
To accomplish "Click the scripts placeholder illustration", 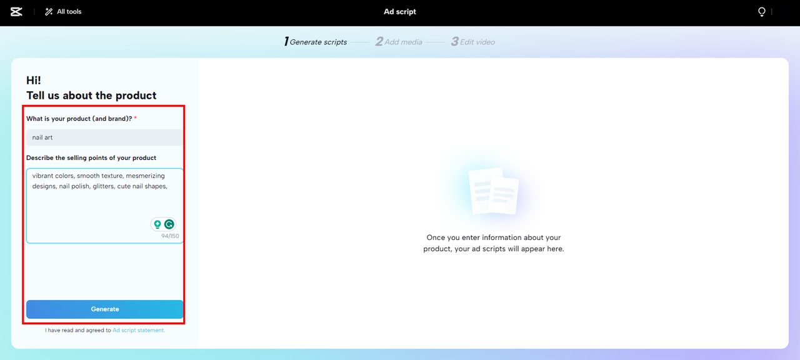I will coord(493,191).
